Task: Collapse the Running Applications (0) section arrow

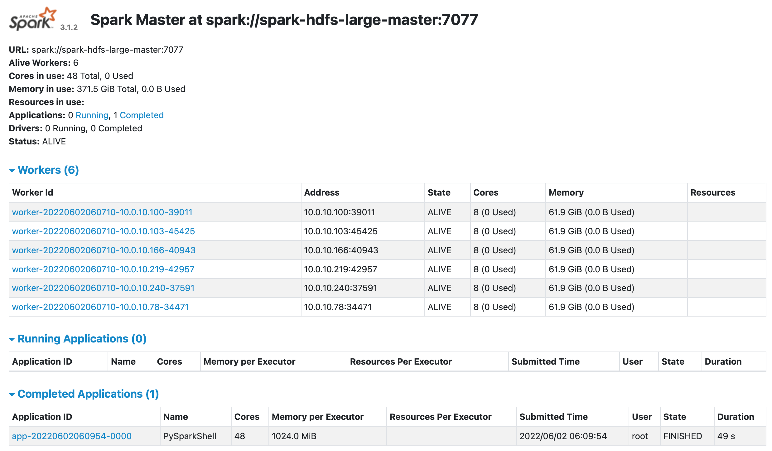Action: (12, 339)
